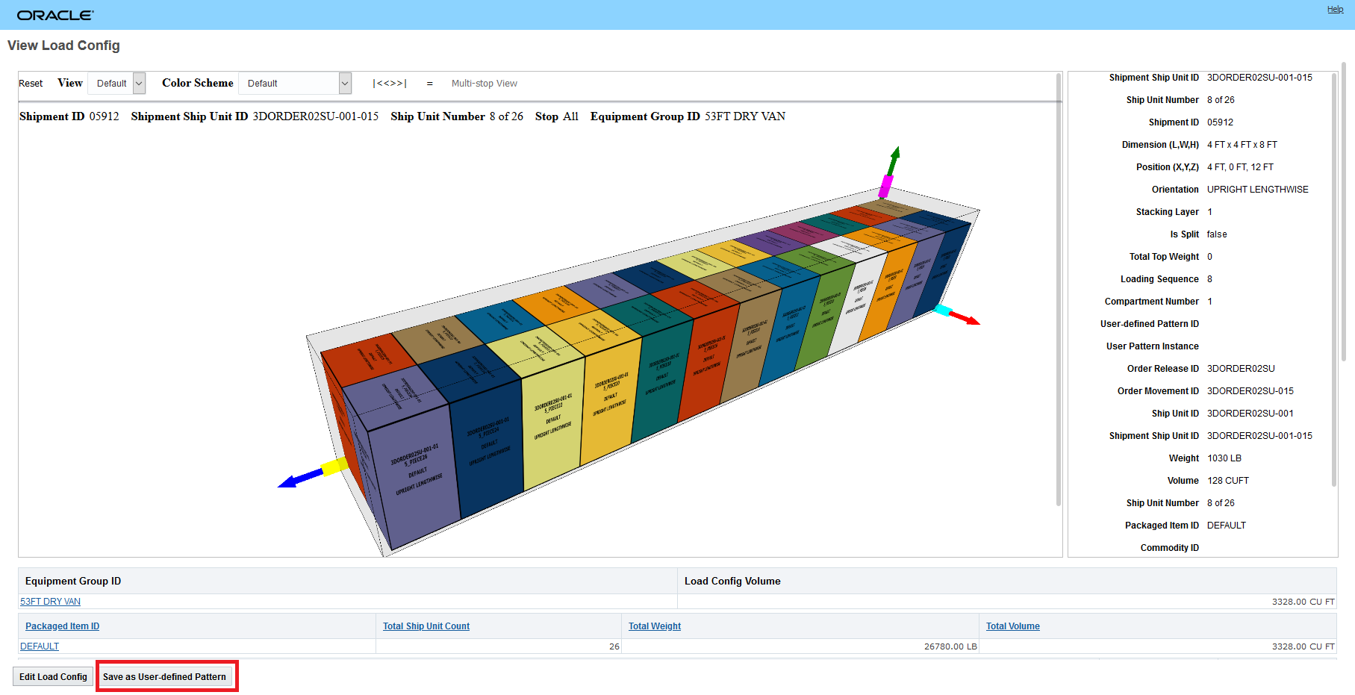Click the Position value 4 FT, 0 FT, 12 FT
This screenshot has height=695, width=1355.
click(1240, 167)
